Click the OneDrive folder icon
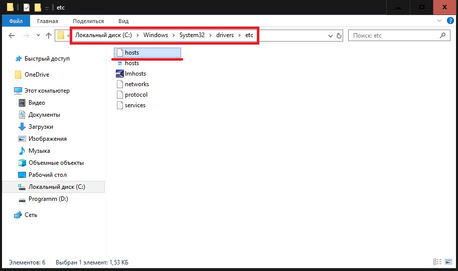This screenshot has height=271, width=458. tap(18, 75)
